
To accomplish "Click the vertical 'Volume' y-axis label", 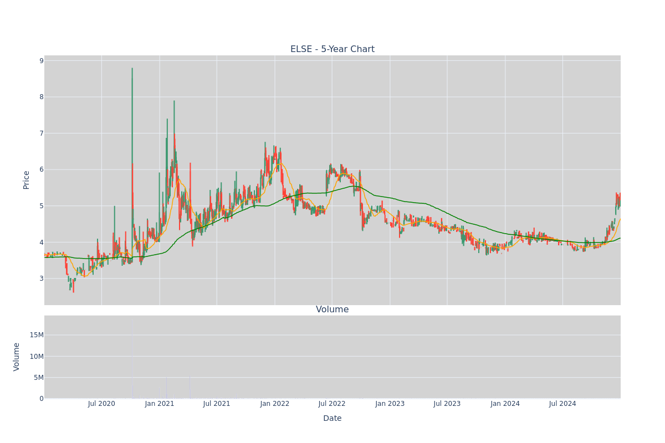I will [17, 357].
